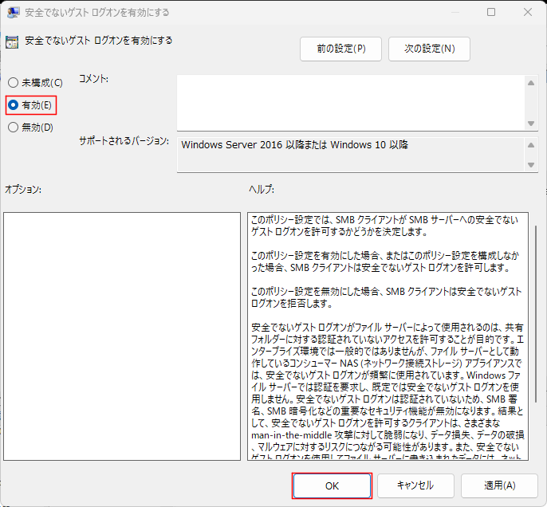Click the supported version scroll up arrow
The height and width of the screenshot is (507, 547).
(531, 145)
